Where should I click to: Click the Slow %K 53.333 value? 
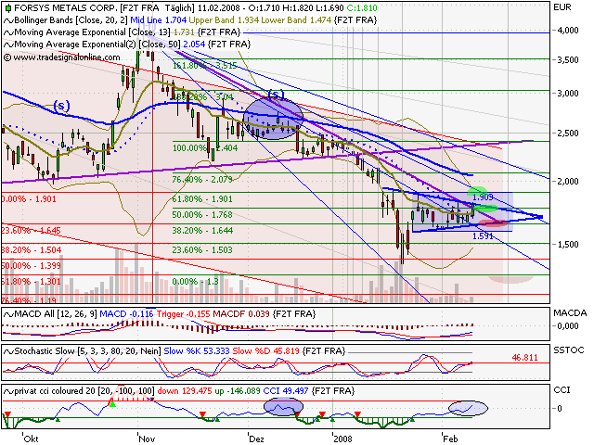tap(197, 351)
